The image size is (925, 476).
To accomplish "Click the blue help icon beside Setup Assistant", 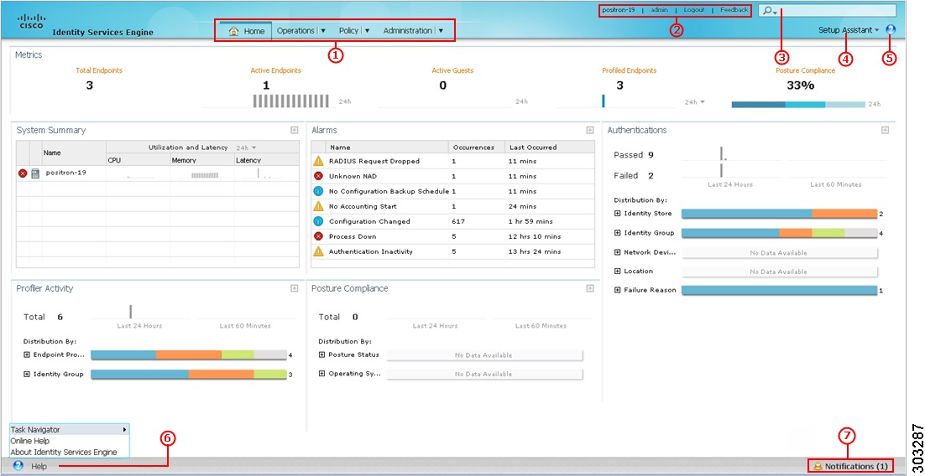I will [x=891, y=29].
